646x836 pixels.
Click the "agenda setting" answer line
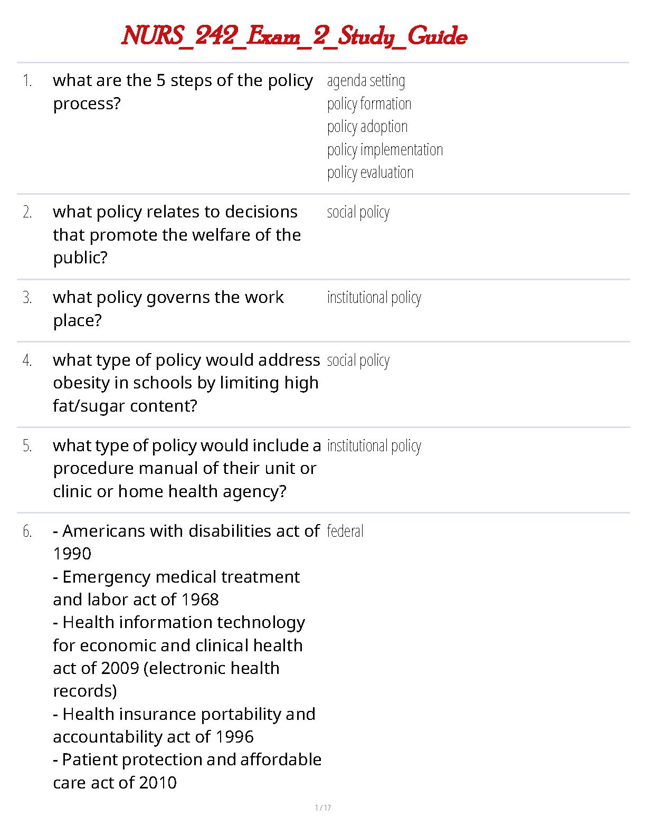[366, 81]
